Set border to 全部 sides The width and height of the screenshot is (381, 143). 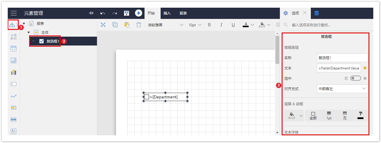(313, 116)
